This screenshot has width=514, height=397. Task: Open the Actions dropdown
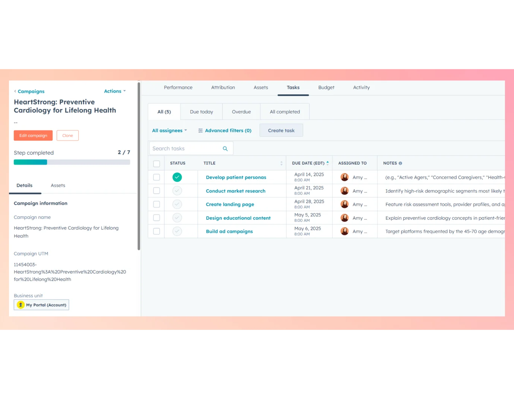(114, 91)
